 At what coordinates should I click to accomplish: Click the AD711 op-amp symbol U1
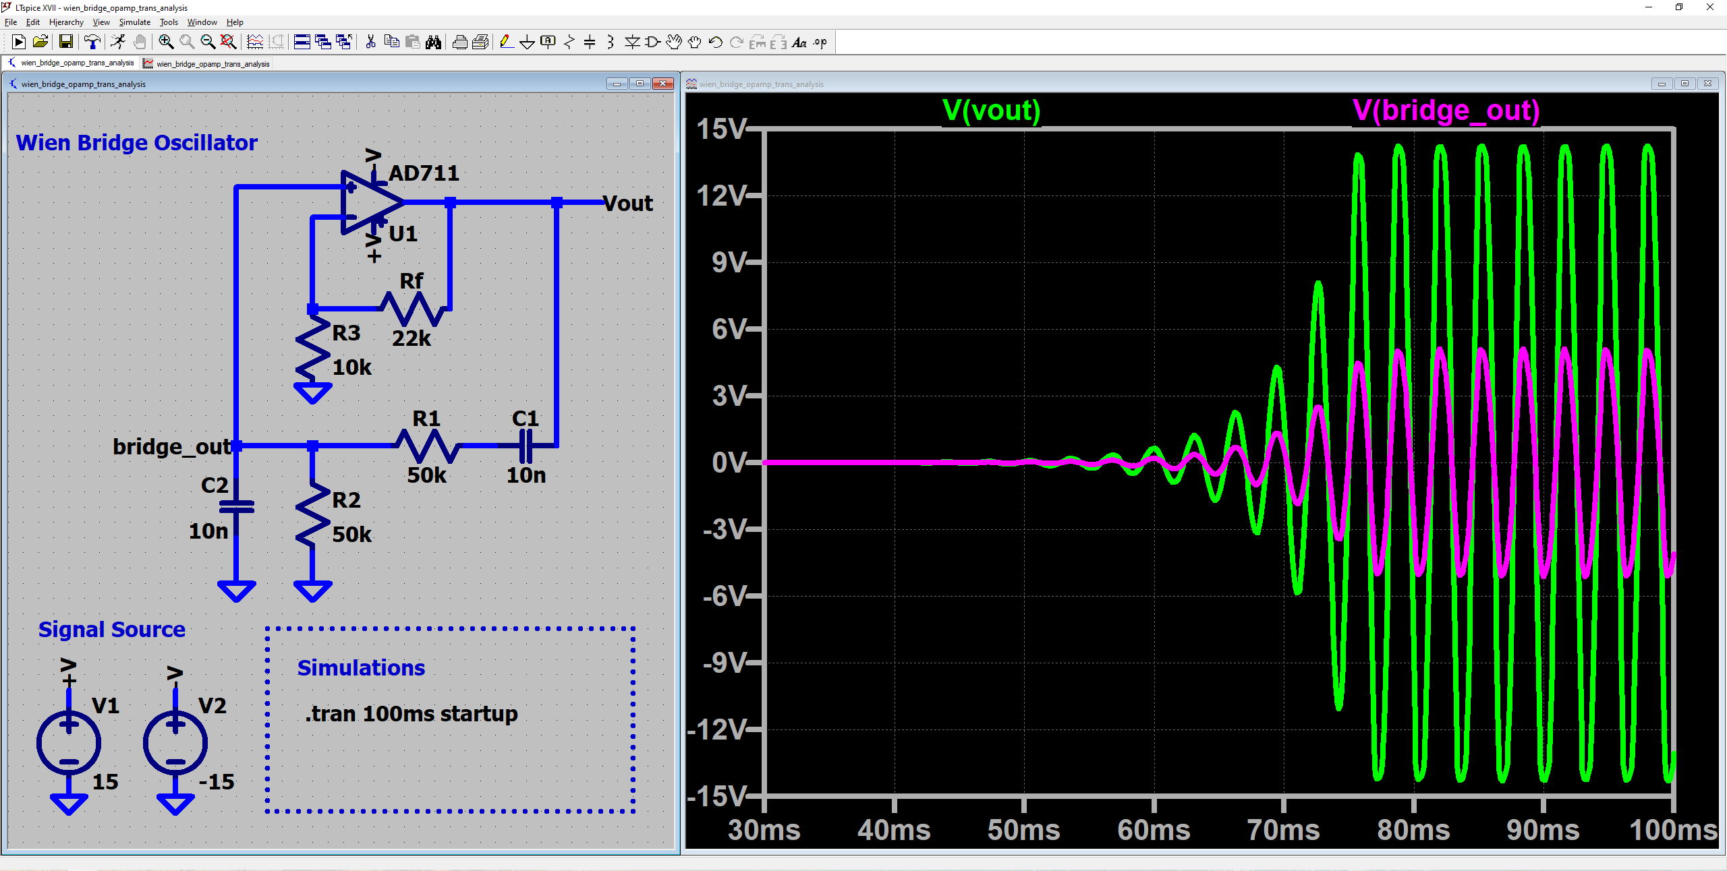pos(368,202)
